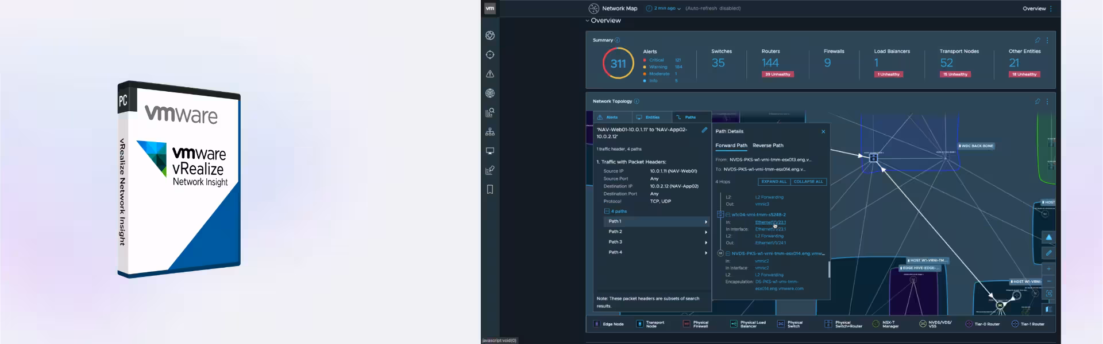Open the Summary panel kebab menu
The width and height of the screenshot is (1103, 344).
click(x=1047, y=40)
